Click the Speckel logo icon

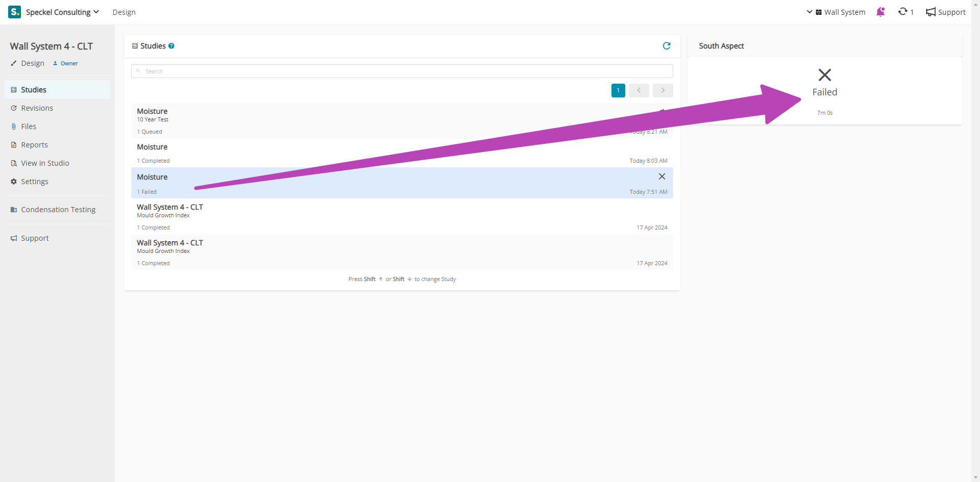[x=14, y=12]
